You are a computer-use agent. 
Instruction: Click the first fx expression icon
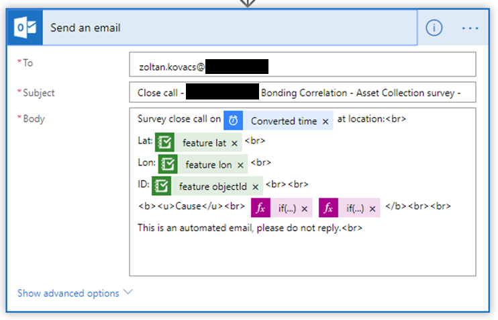261,208
